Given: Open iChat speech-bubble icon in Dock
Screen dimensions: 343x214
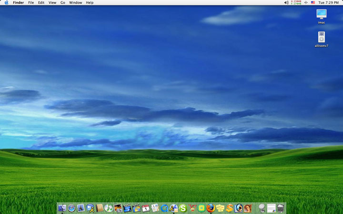Looking at the screenshot, I should pos(90,208).
